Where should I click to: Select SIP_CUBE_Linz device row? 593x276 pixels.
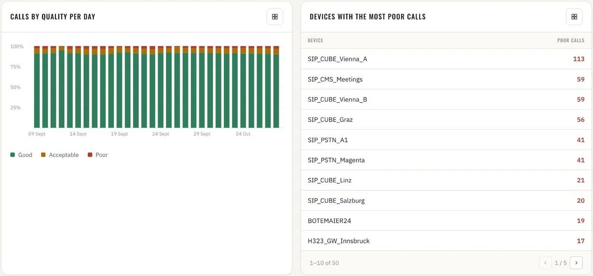[446, 180]
